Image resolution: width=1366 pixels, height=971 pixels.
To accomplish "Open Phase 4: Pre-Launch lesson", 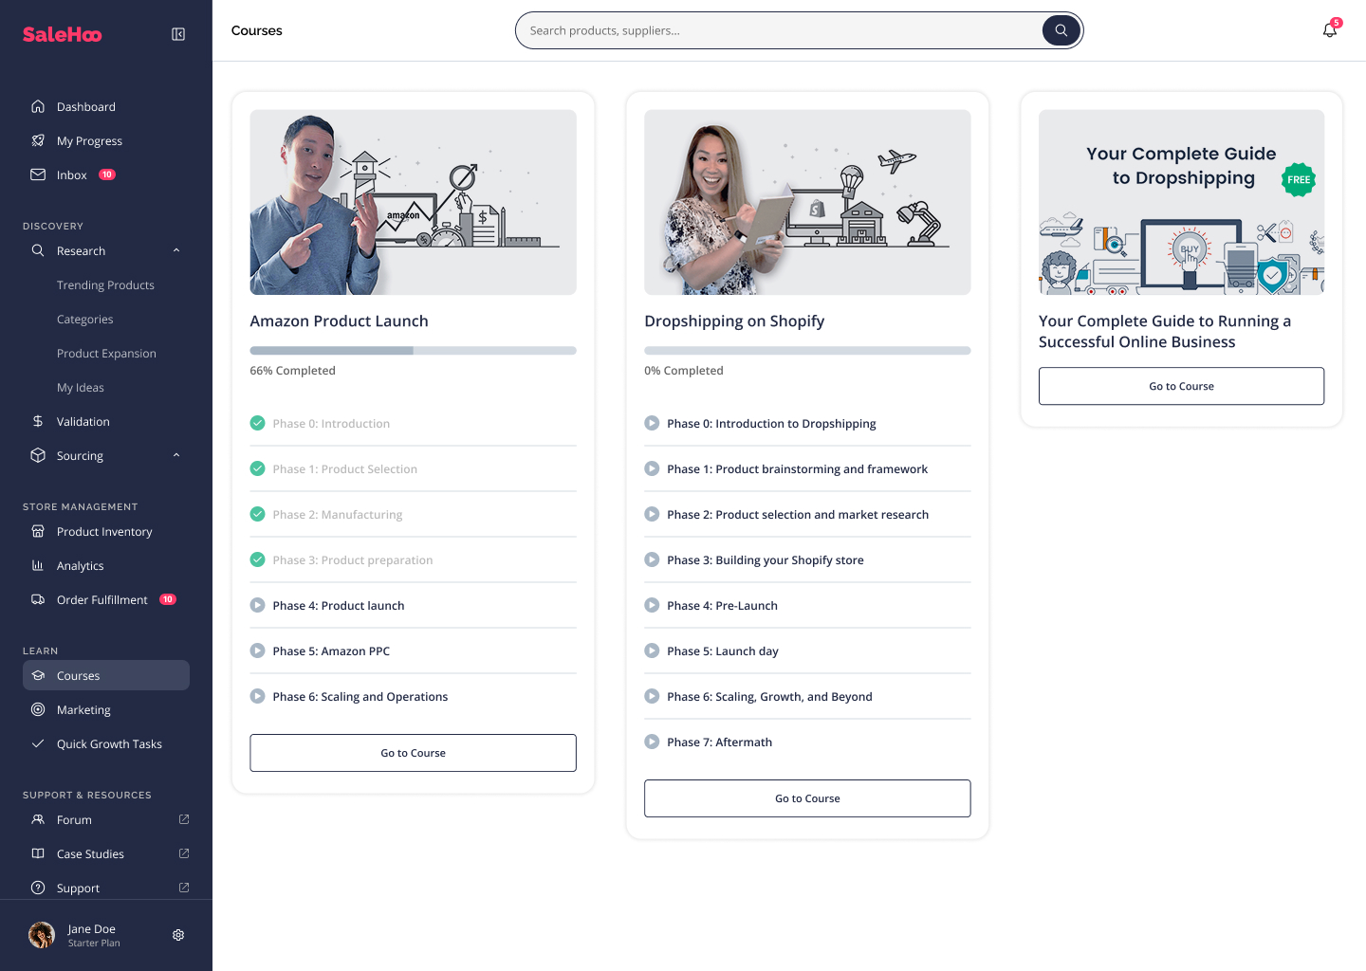I will (722, 605).
